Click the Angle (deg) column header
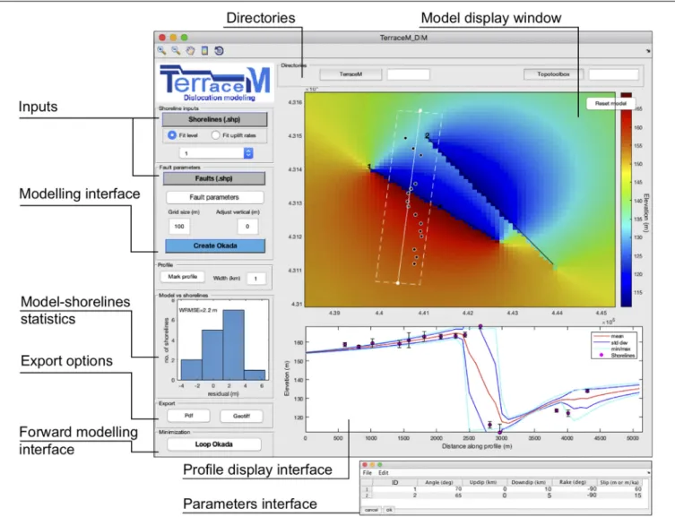Viewport: 675px width, 517px height. [x=439, y=483]
